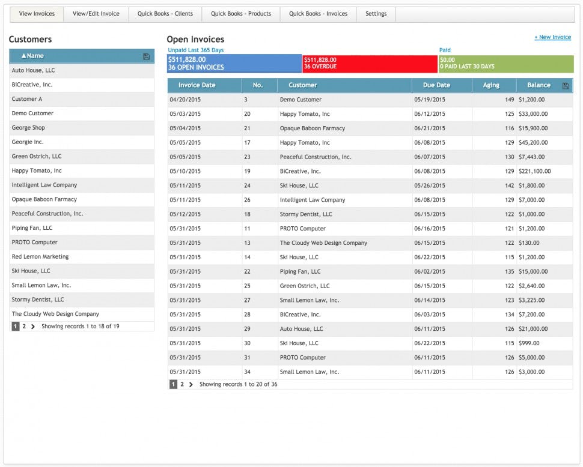Click the next-page arrow under the invoice table
583x467 pixels.
coord(192,384)
